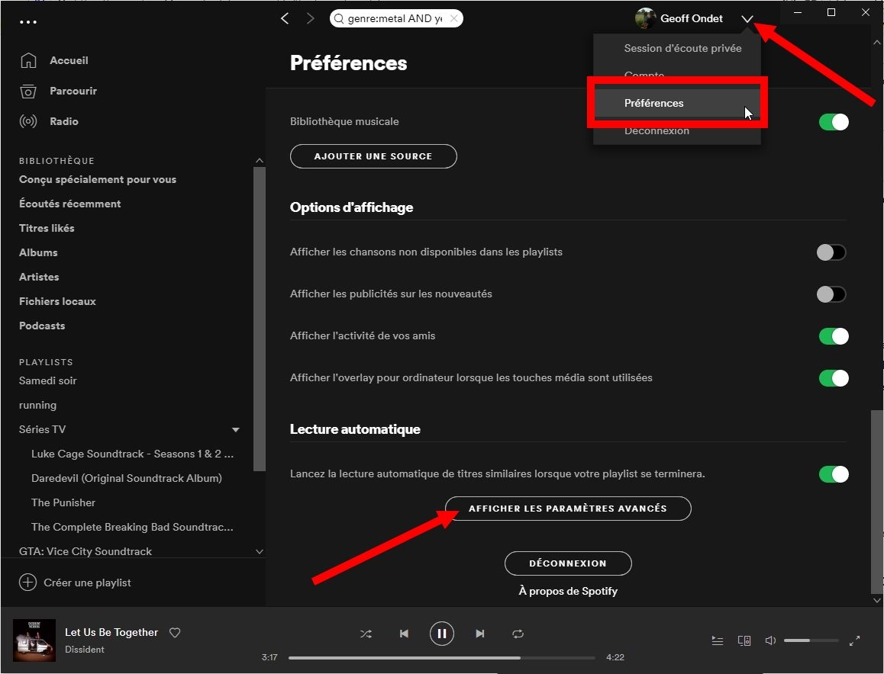Click the track progress bar

point(442,658)
